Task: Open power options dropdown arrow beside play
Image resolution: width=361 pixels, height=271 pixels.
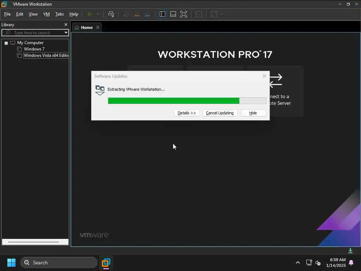Action: (98, 14)
